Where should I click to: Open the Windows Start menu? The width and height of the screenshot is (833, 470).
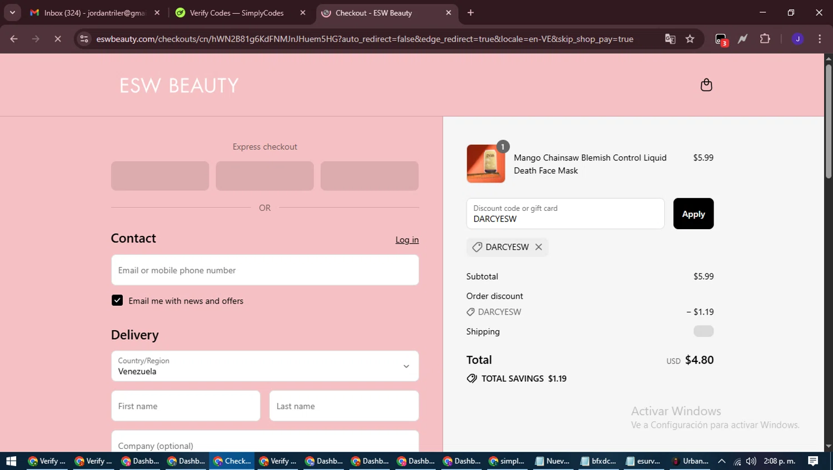point(11,461)
